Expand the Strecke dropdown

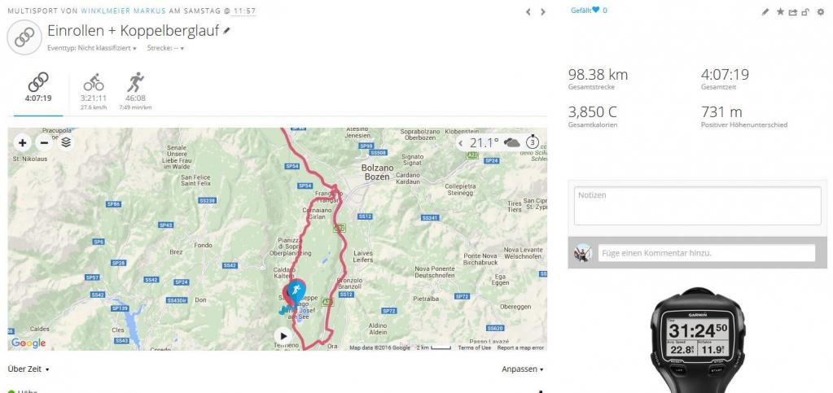[x=166, y=48]
